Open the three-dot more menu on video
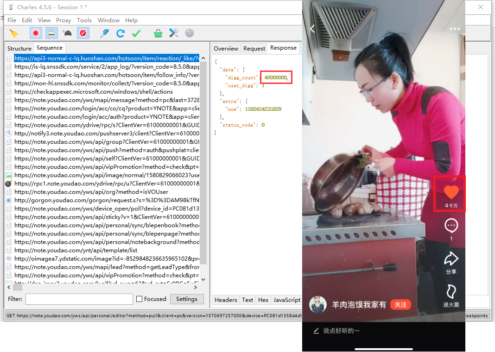This screenshot has width=495, height=352. pyautogui.click(x=455, y=29)
